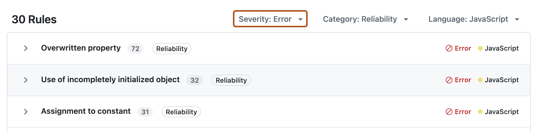
Task: Expand the Assignment to constant rule
Action: pyautogui.click(x=26, y=112)
